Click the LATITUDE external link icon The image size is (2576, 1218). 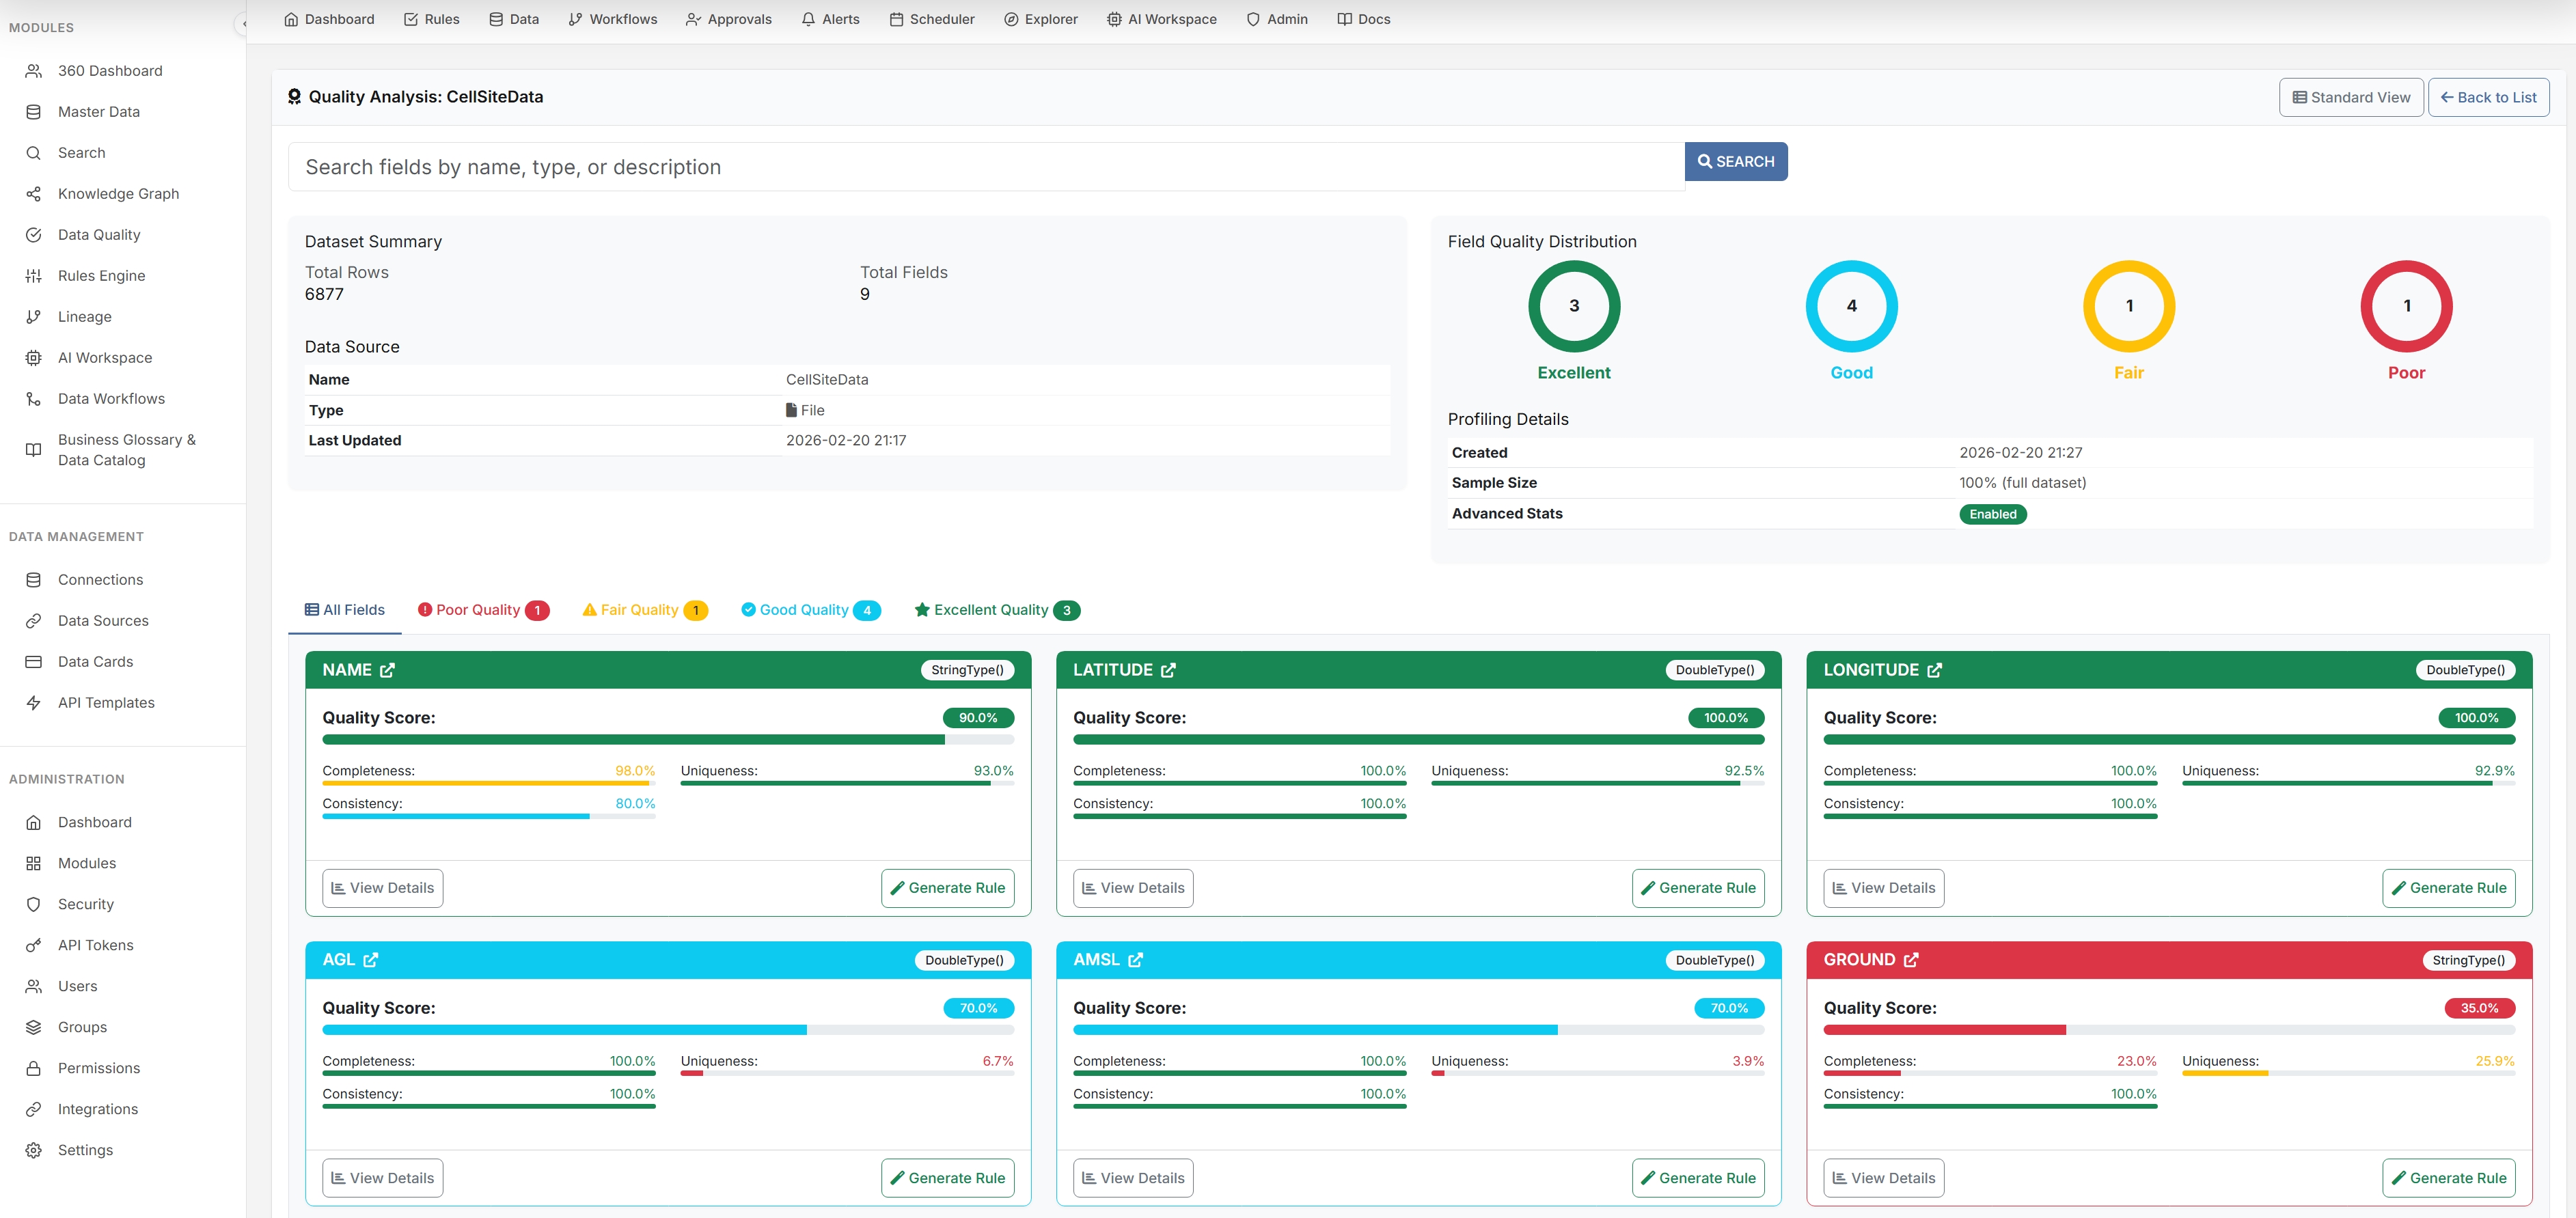coord(1168,670)
